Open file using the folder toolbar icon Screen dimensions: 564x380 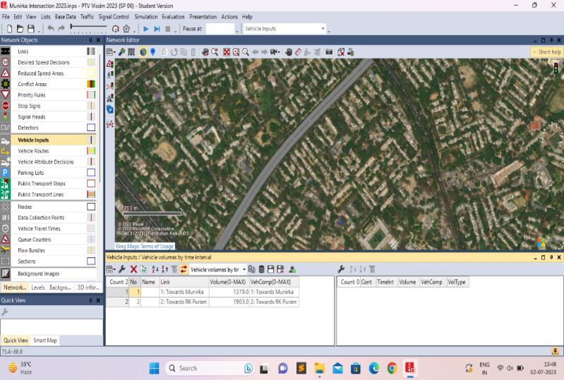20,29
